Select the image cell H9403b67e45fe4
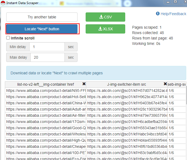Image resolution: width=187 pixels, height=160 pixels. pyautogui.click(x=127, y=103)
